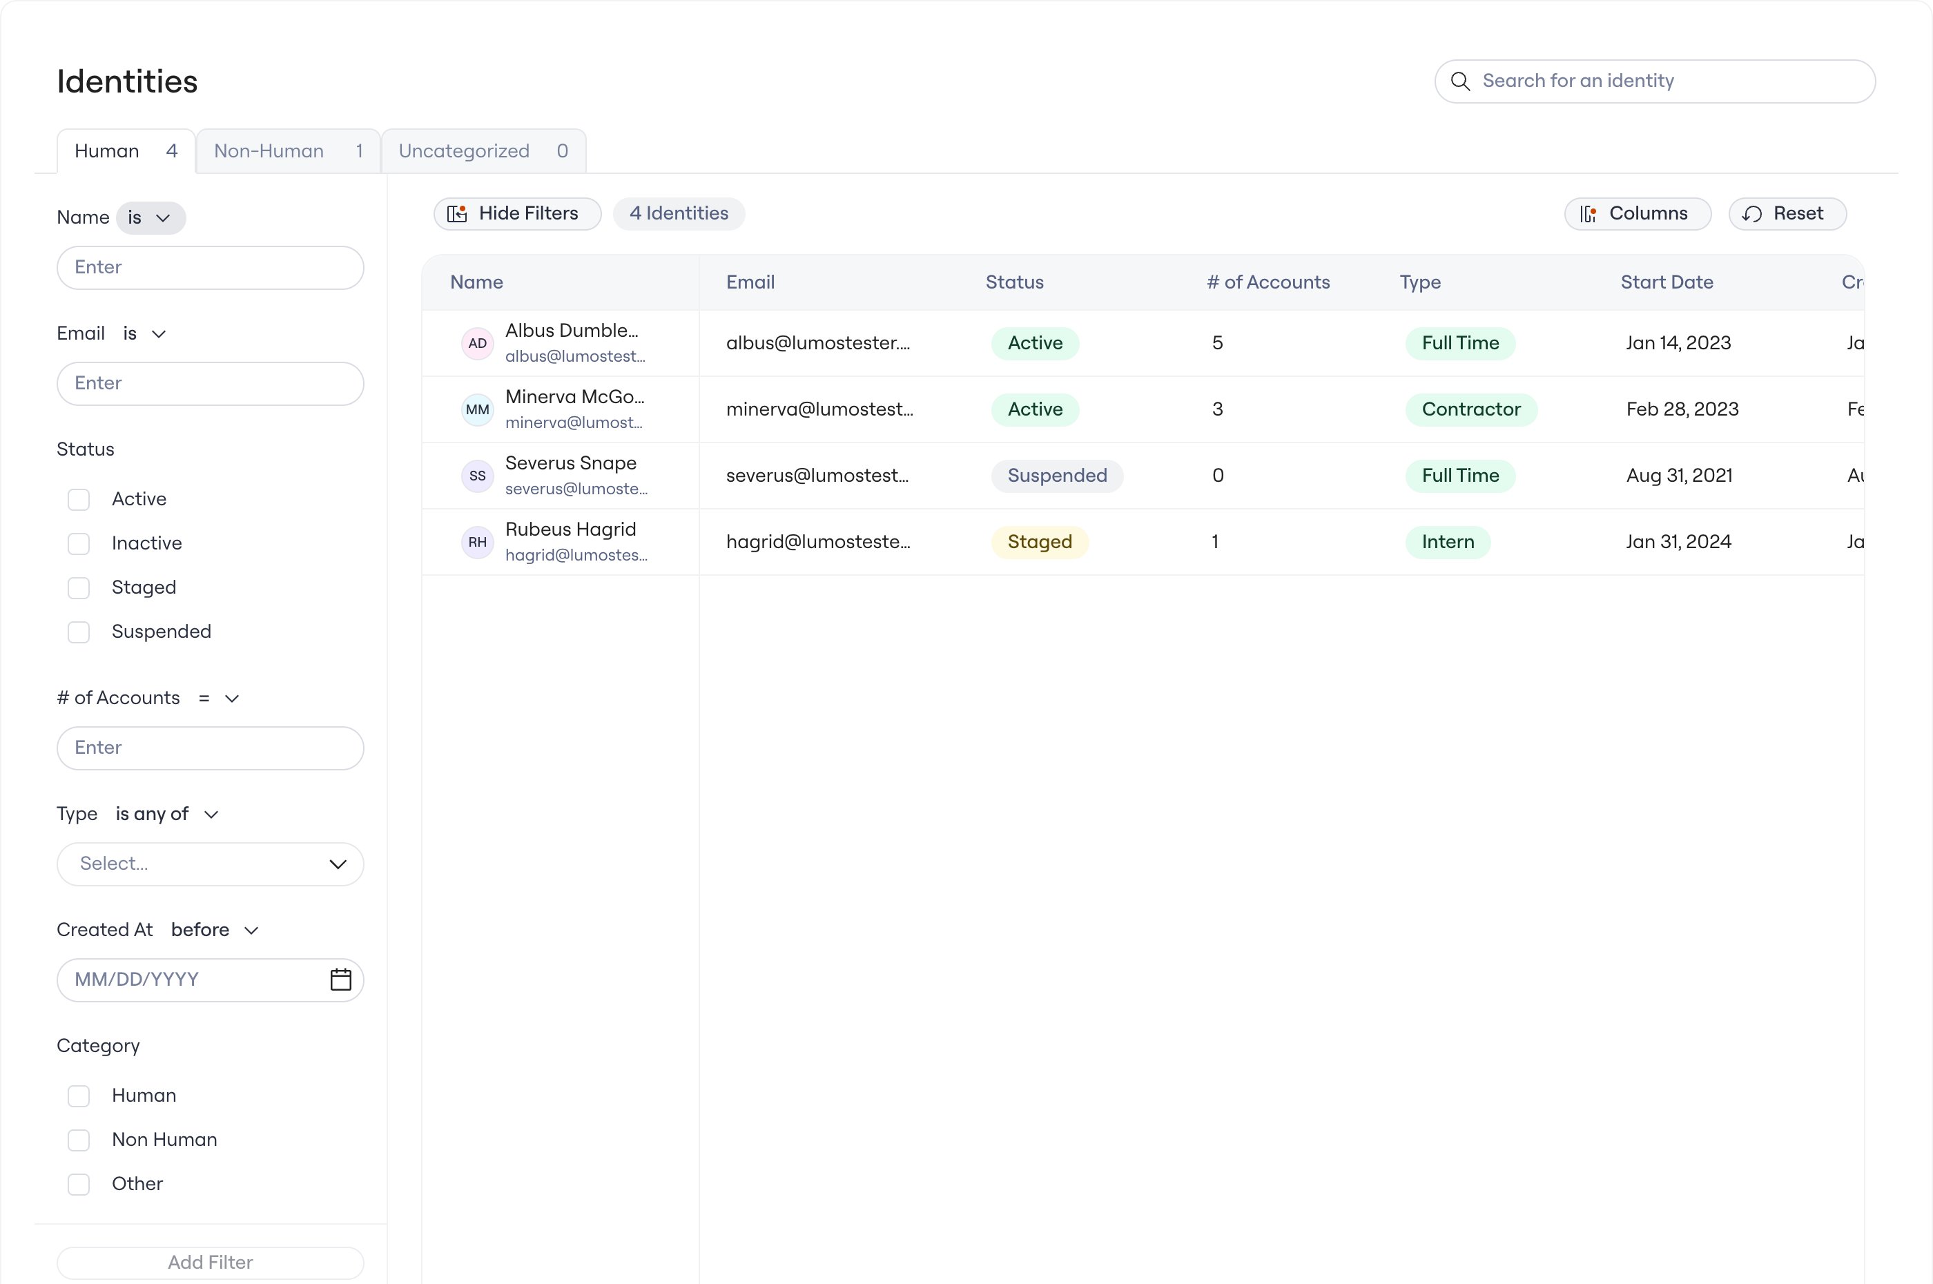This screenshot has width=1933, height=1284.
Task: Click the MM avatar for Minerva
Action: (477, 409)
